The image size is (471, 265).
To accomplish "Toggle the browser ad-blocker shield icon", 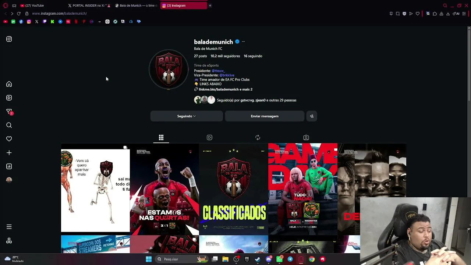I will [x=404, y=14].
